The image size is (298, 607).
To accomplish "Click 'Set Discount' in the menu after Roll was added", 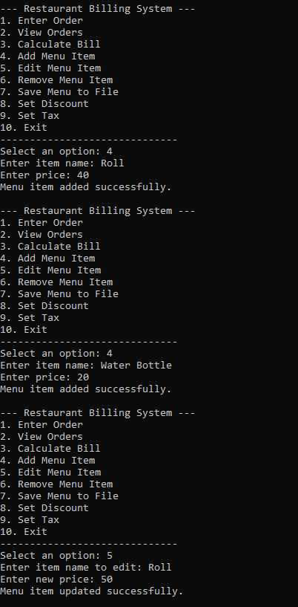I will (x=53, y=306).
